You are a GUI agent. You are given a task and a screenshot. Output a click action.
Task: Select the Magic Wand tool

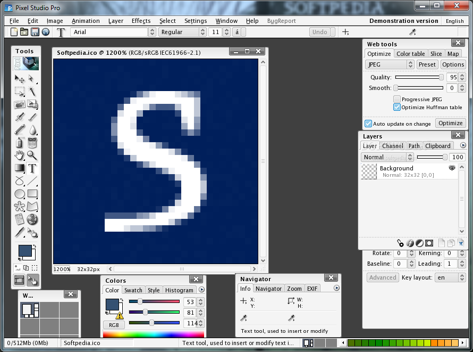pyautogui.click(x=32, y=91)
